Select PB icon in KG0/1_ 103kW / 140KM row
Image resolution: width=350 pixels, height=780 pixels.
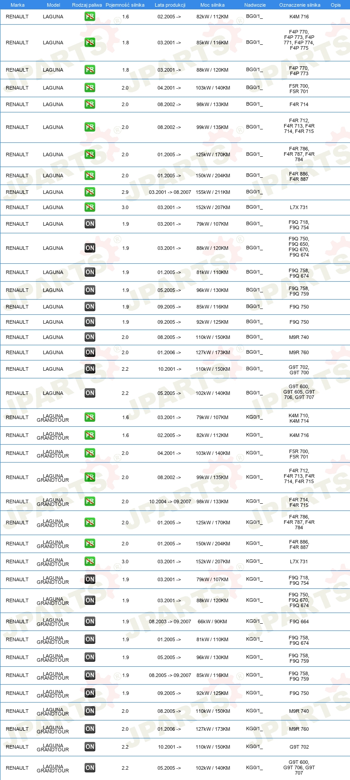coord(90,453)
